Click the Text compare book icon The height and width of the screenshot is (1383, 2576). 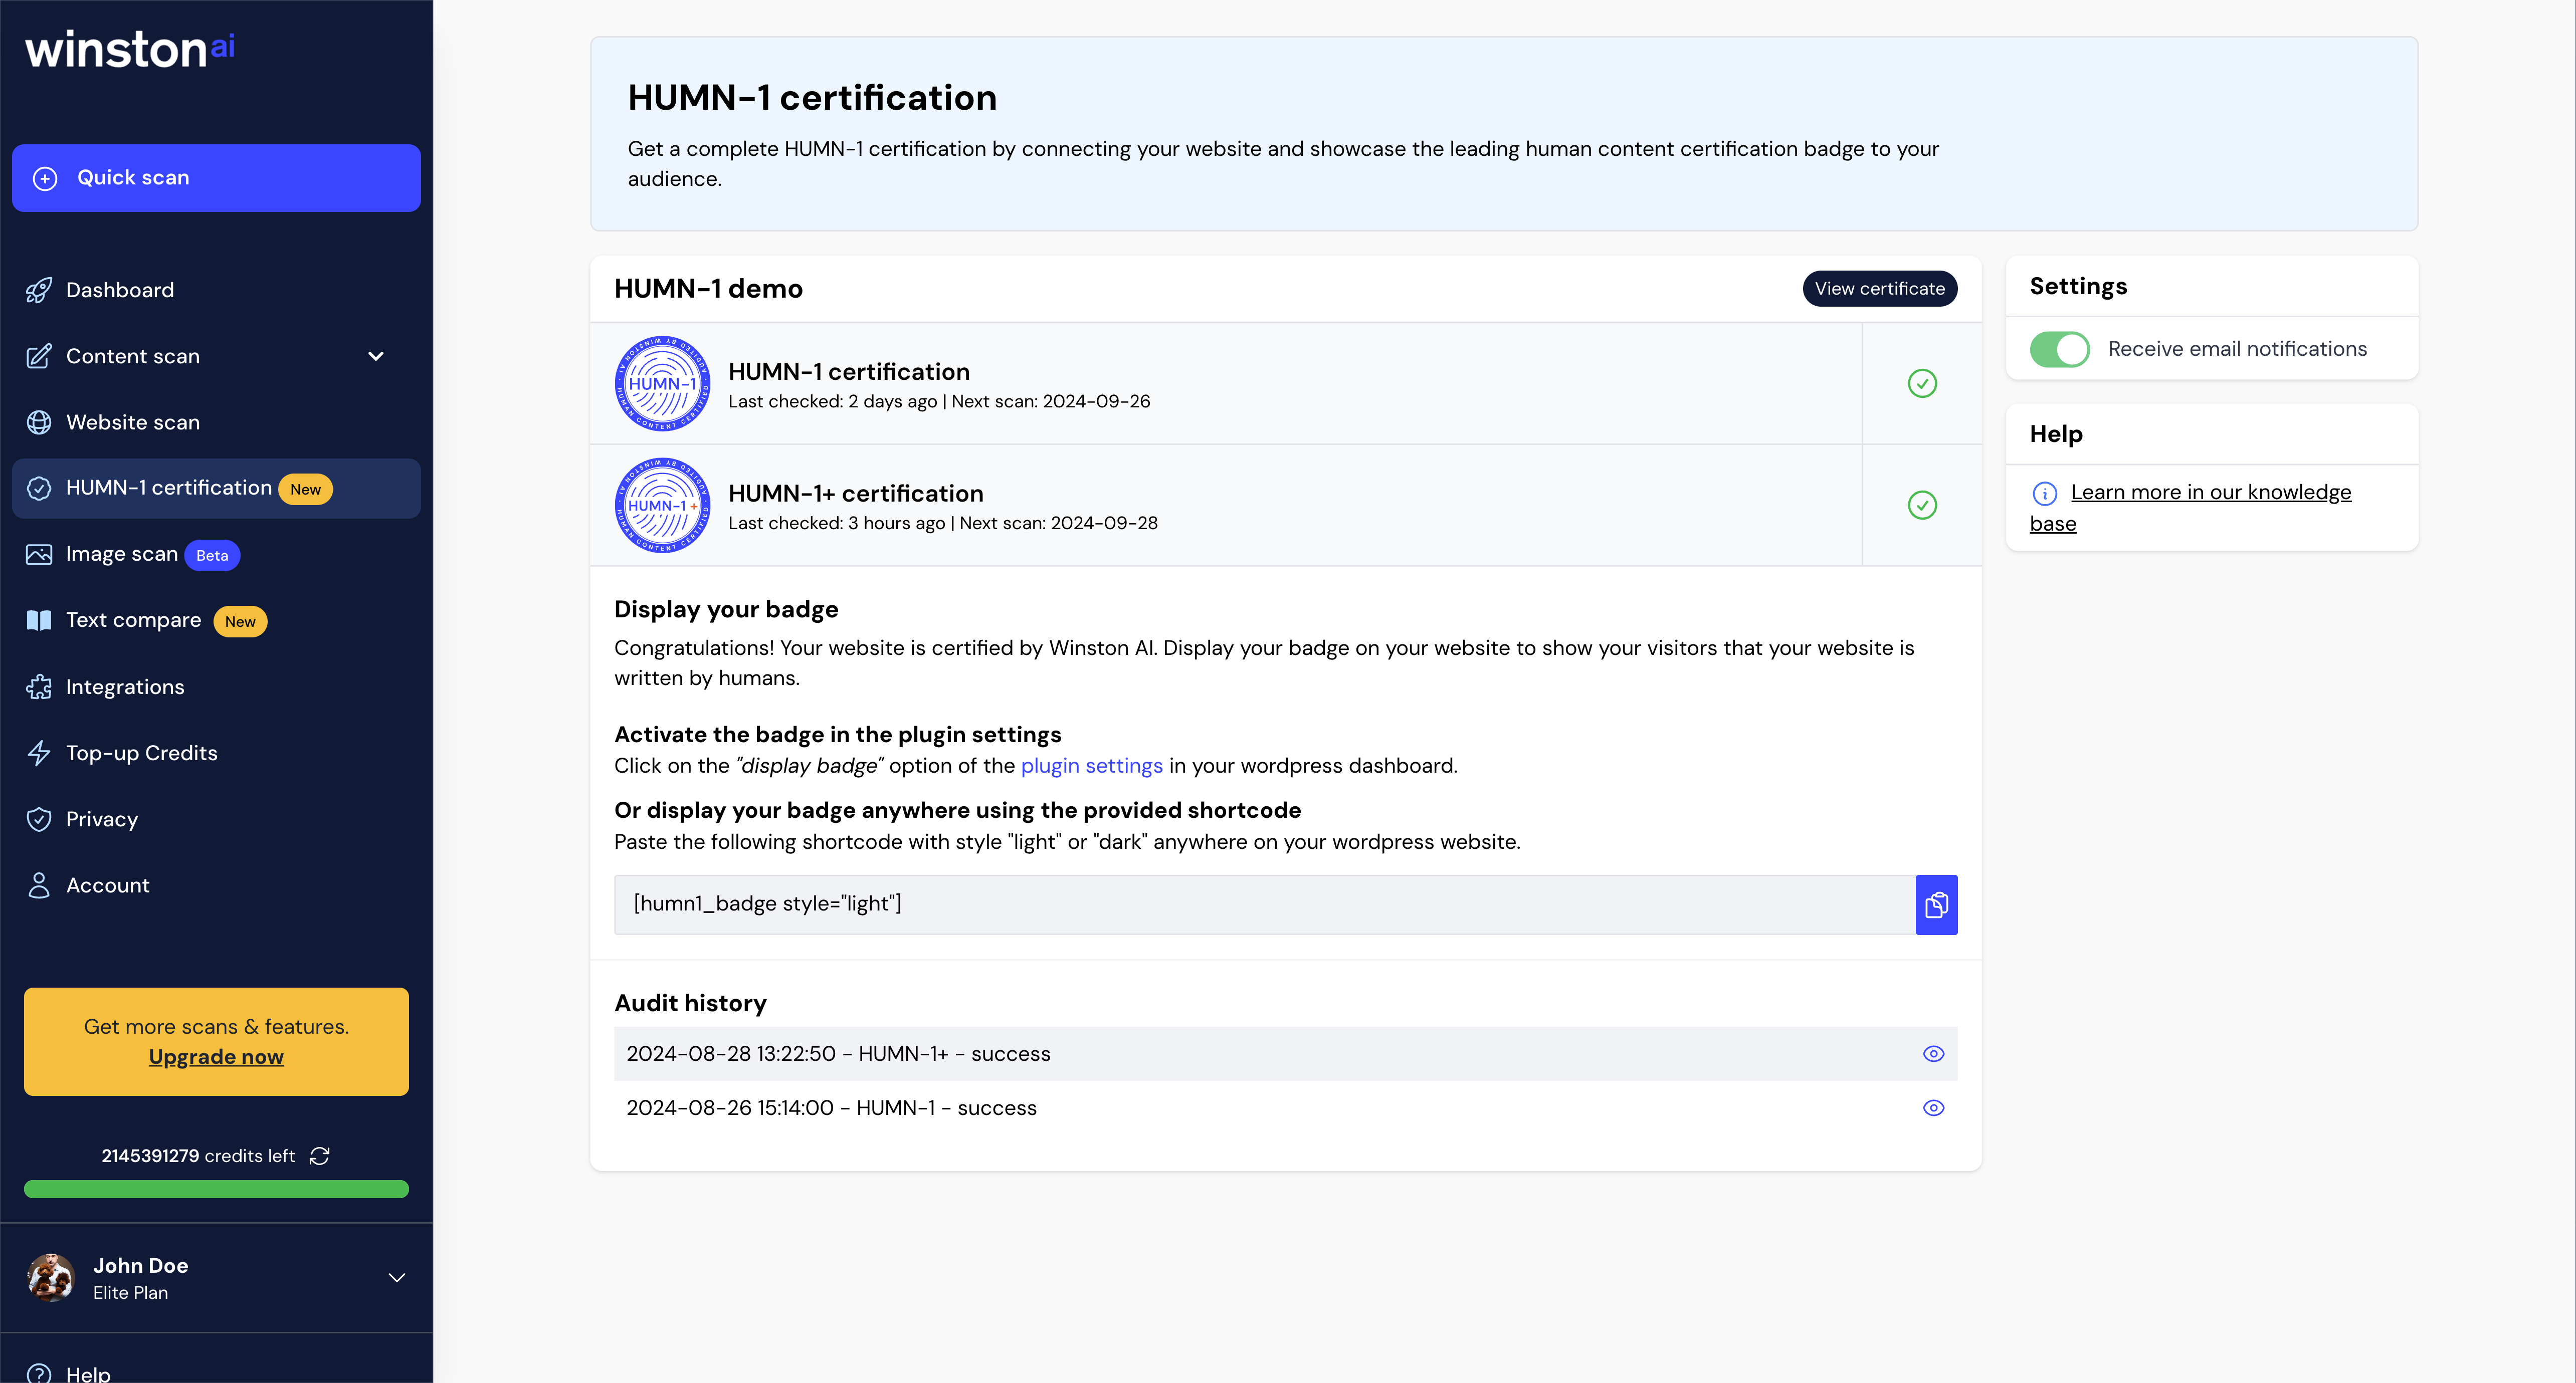[39, 620]
